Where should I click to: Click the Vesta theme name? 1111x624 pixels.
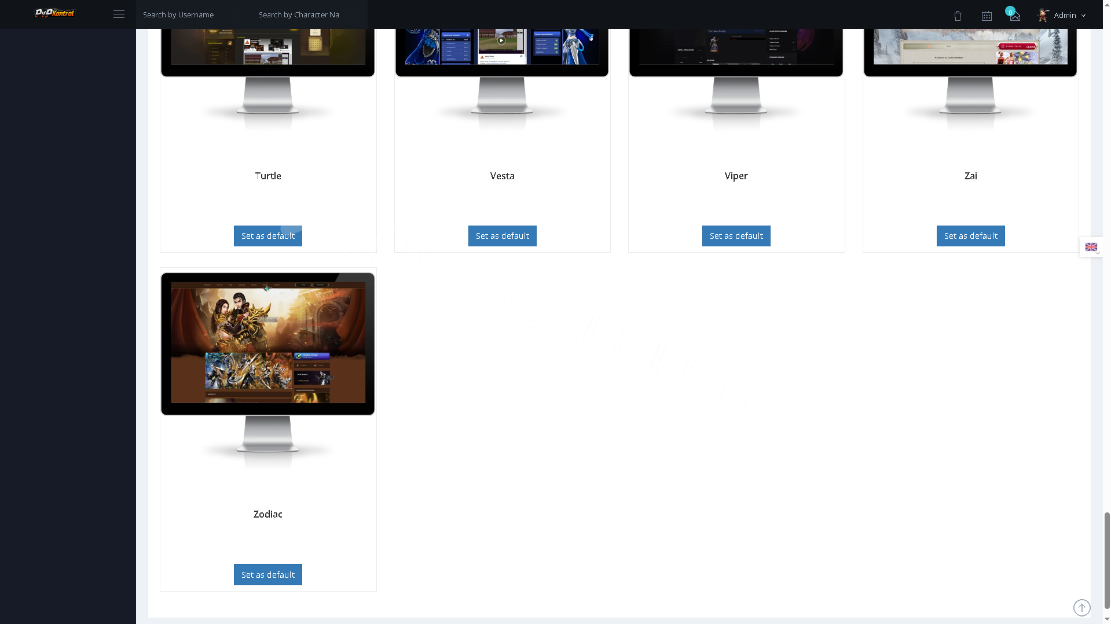(502, 176)
